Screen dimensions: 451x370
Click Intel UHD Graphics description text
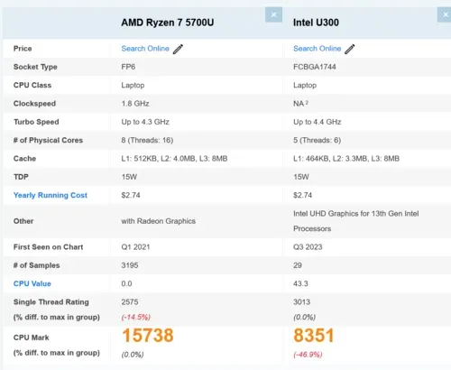356,221
